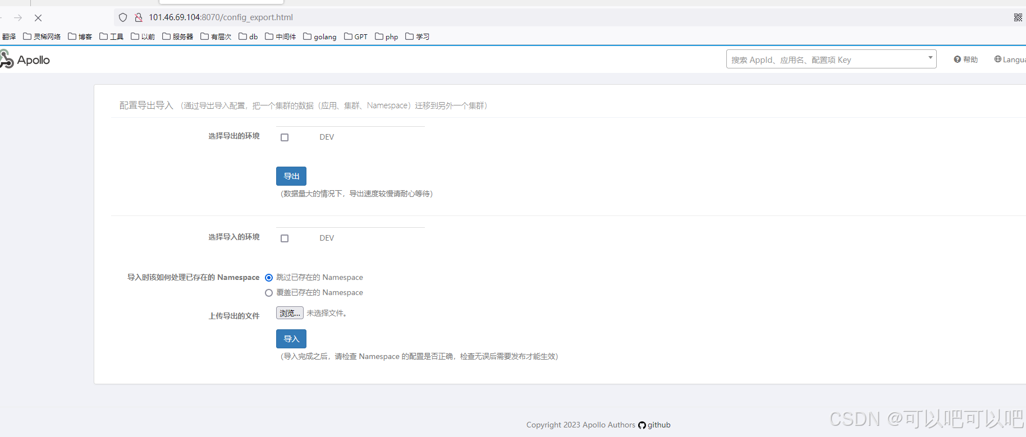Click the 选择导入的环境 label
The width and height of the screenshot is (1026, 437).
234,237
